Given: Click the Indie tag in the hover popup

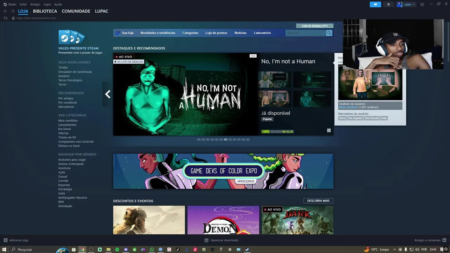Looking at the screenshot, I should coord(384,118).
